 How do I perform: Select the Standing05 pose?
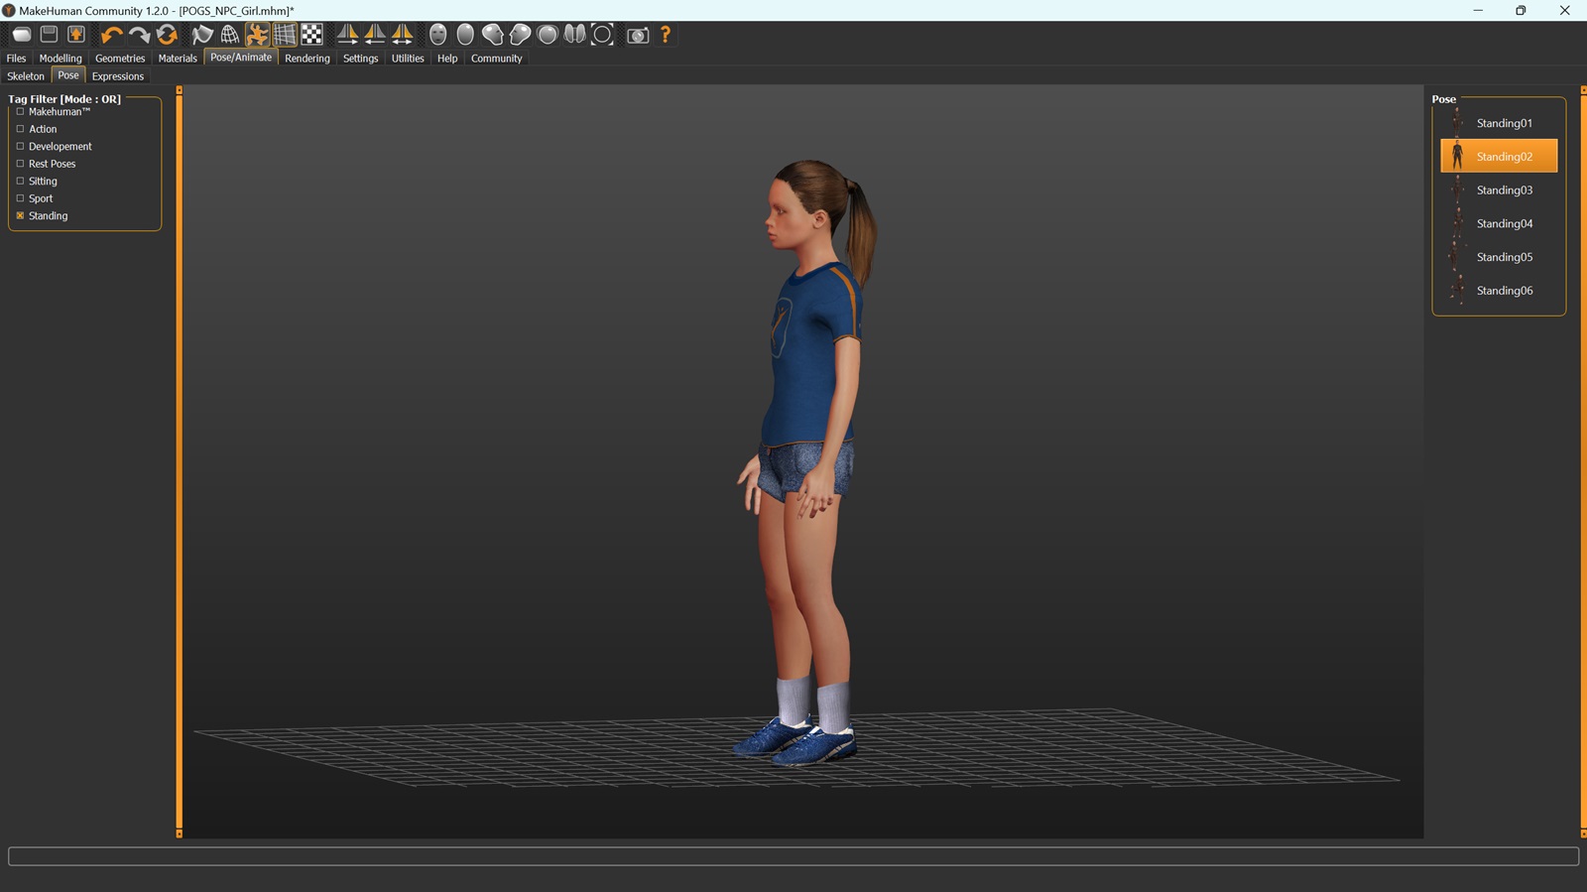[x=1499, y=257]
